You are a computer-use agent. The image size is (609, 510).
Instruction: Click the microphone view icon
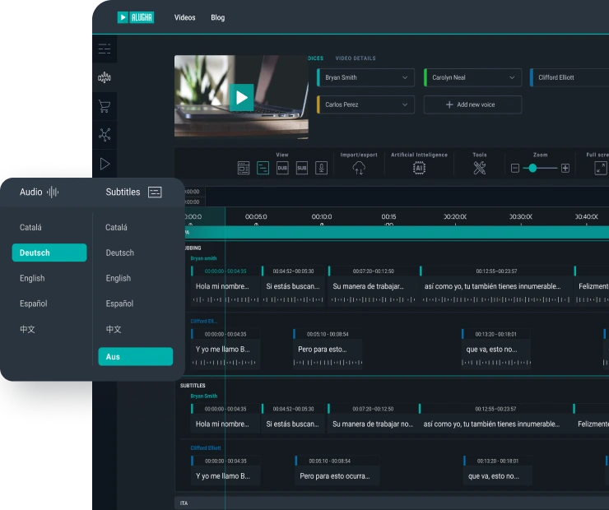(x=321, y=168)
